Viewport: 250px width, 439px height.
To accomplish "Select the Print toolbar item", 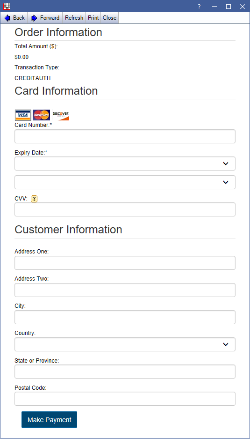I will [x=93, y=18].
